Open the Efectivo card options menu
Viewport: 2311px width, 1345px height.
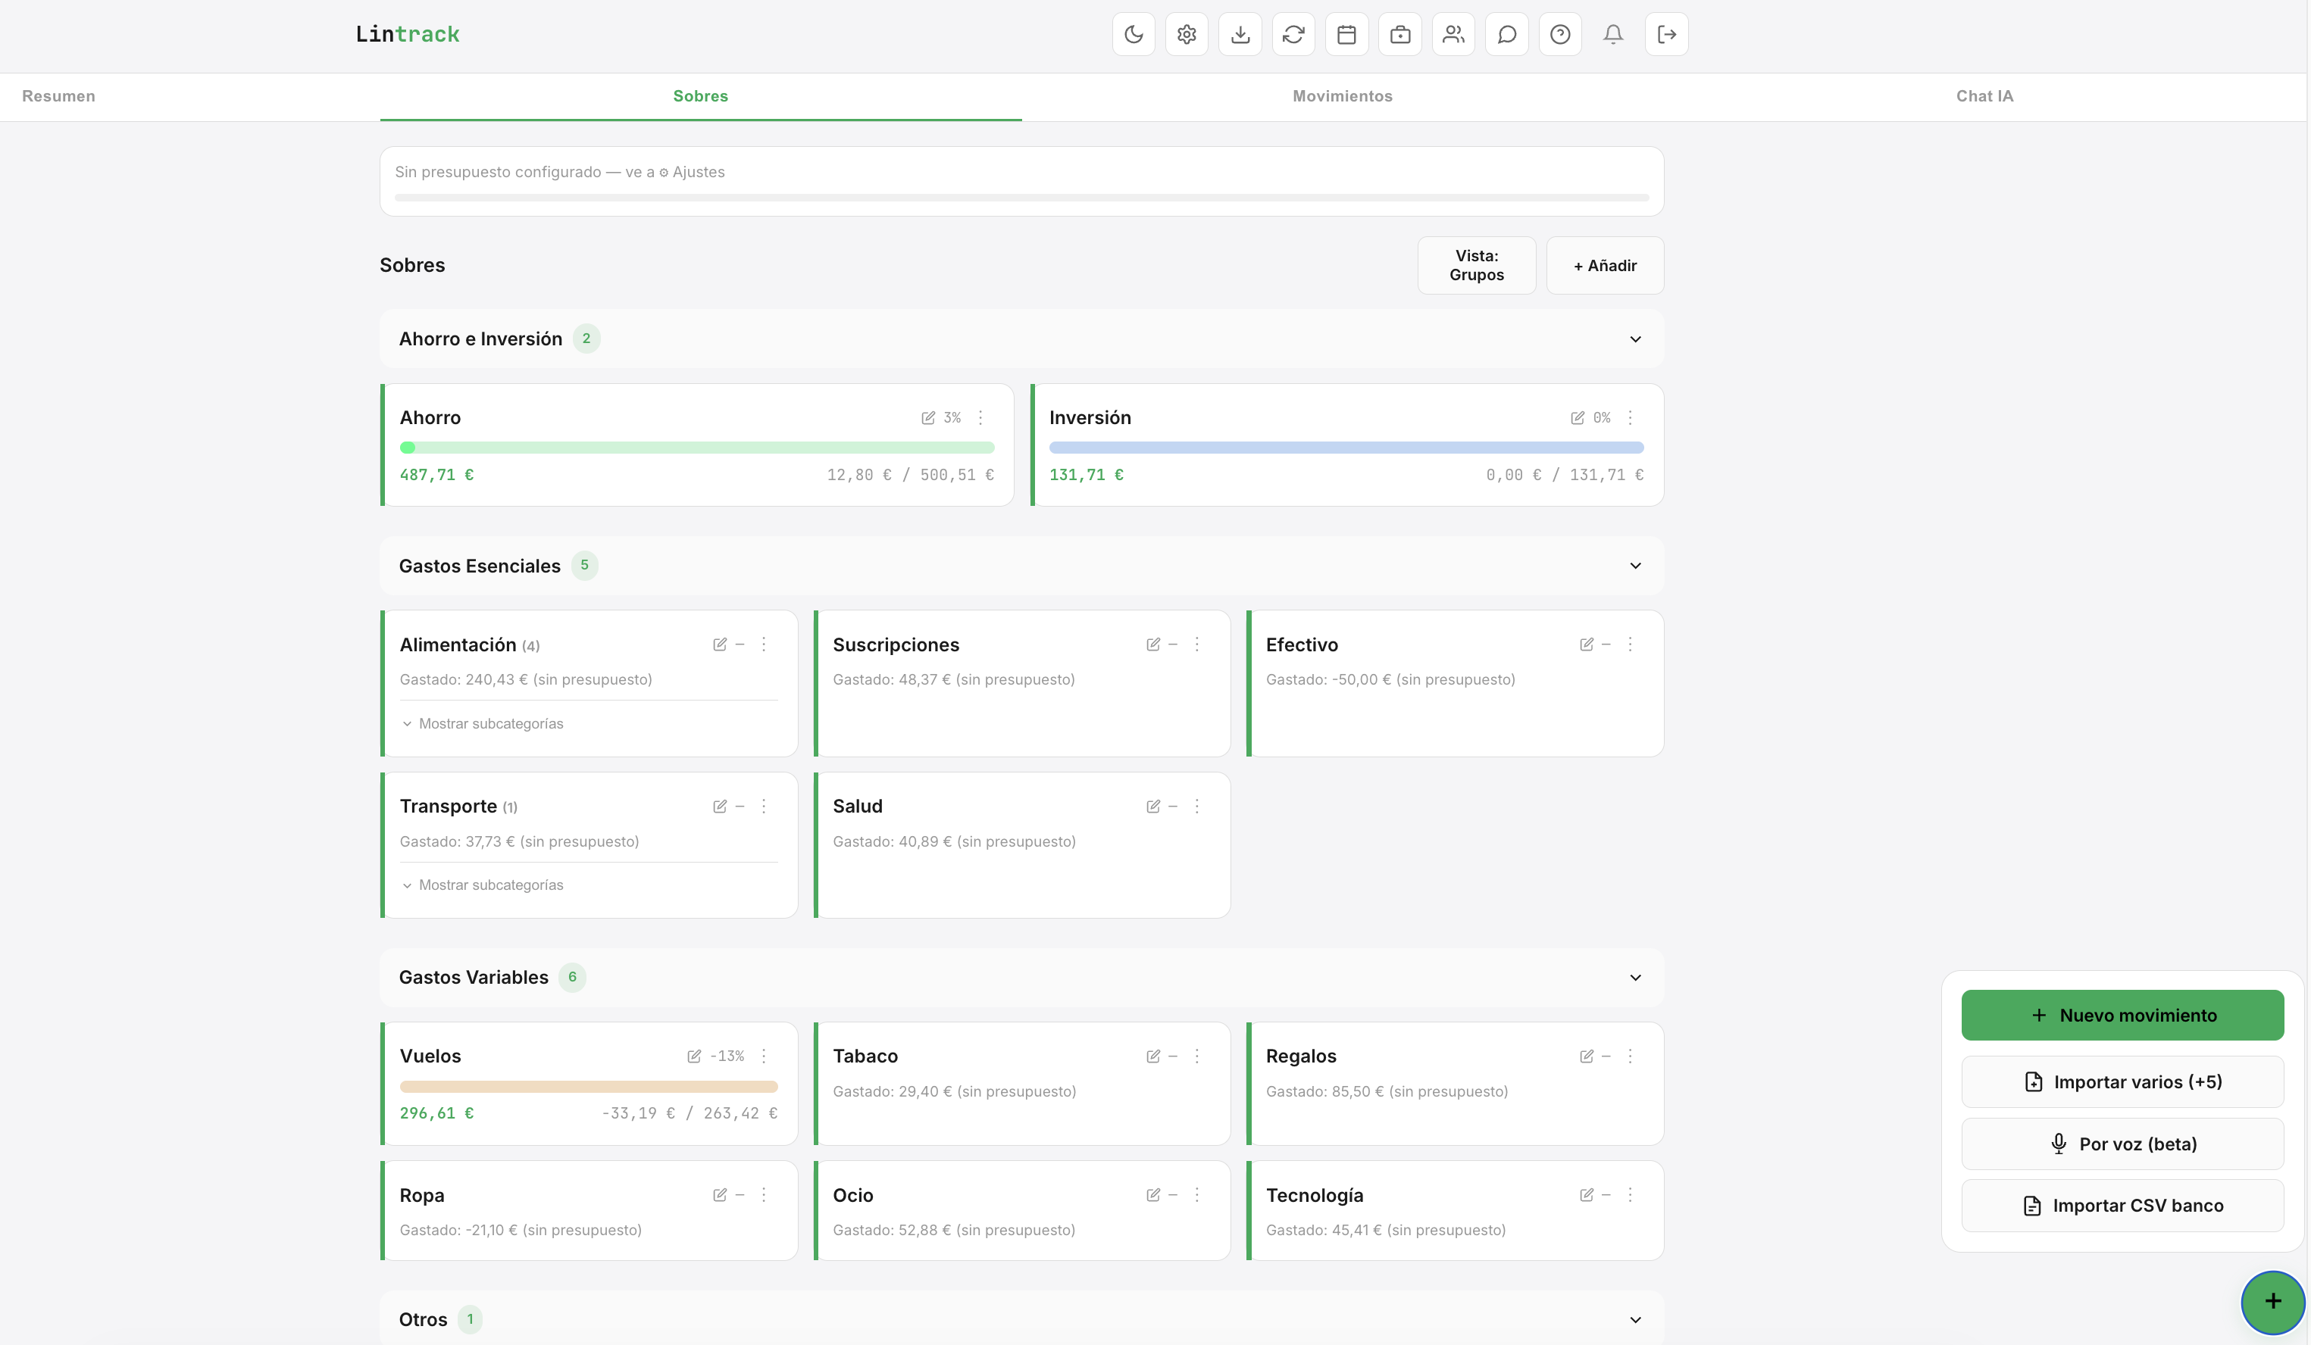click(x=1630, y=644)
